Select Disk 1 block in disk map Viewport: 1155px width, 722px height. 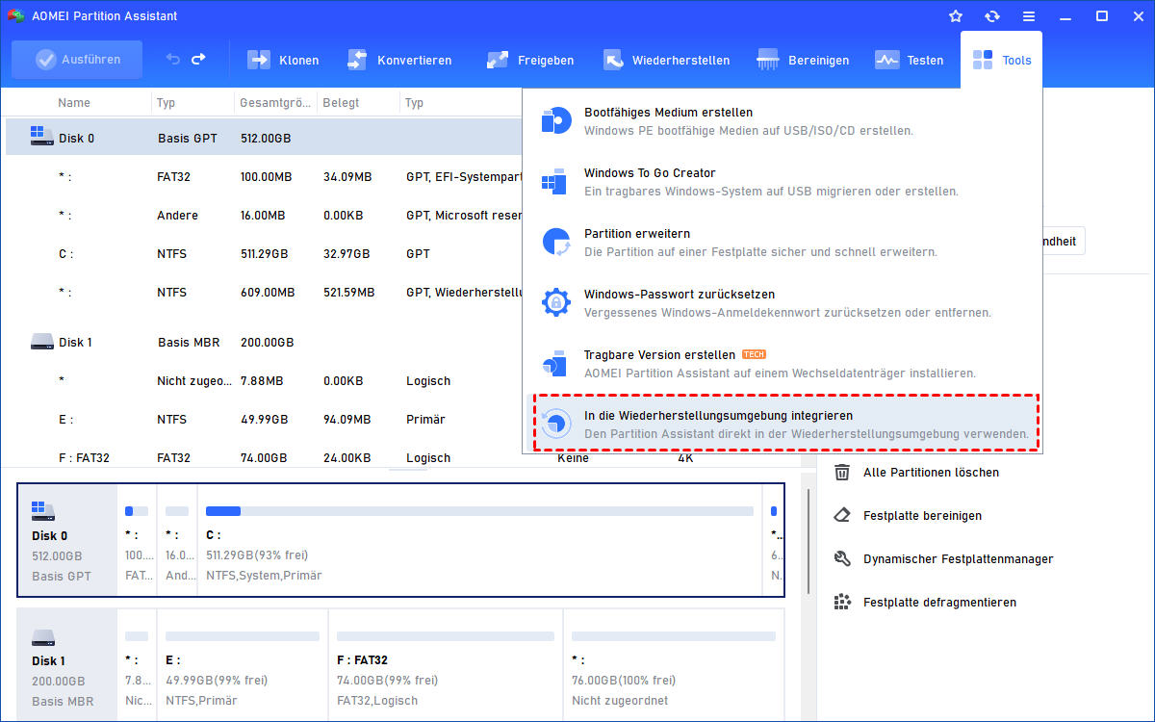(67, 664)
